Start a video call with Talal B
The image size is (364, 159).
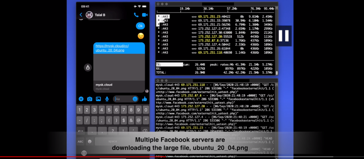coord(145,15)
